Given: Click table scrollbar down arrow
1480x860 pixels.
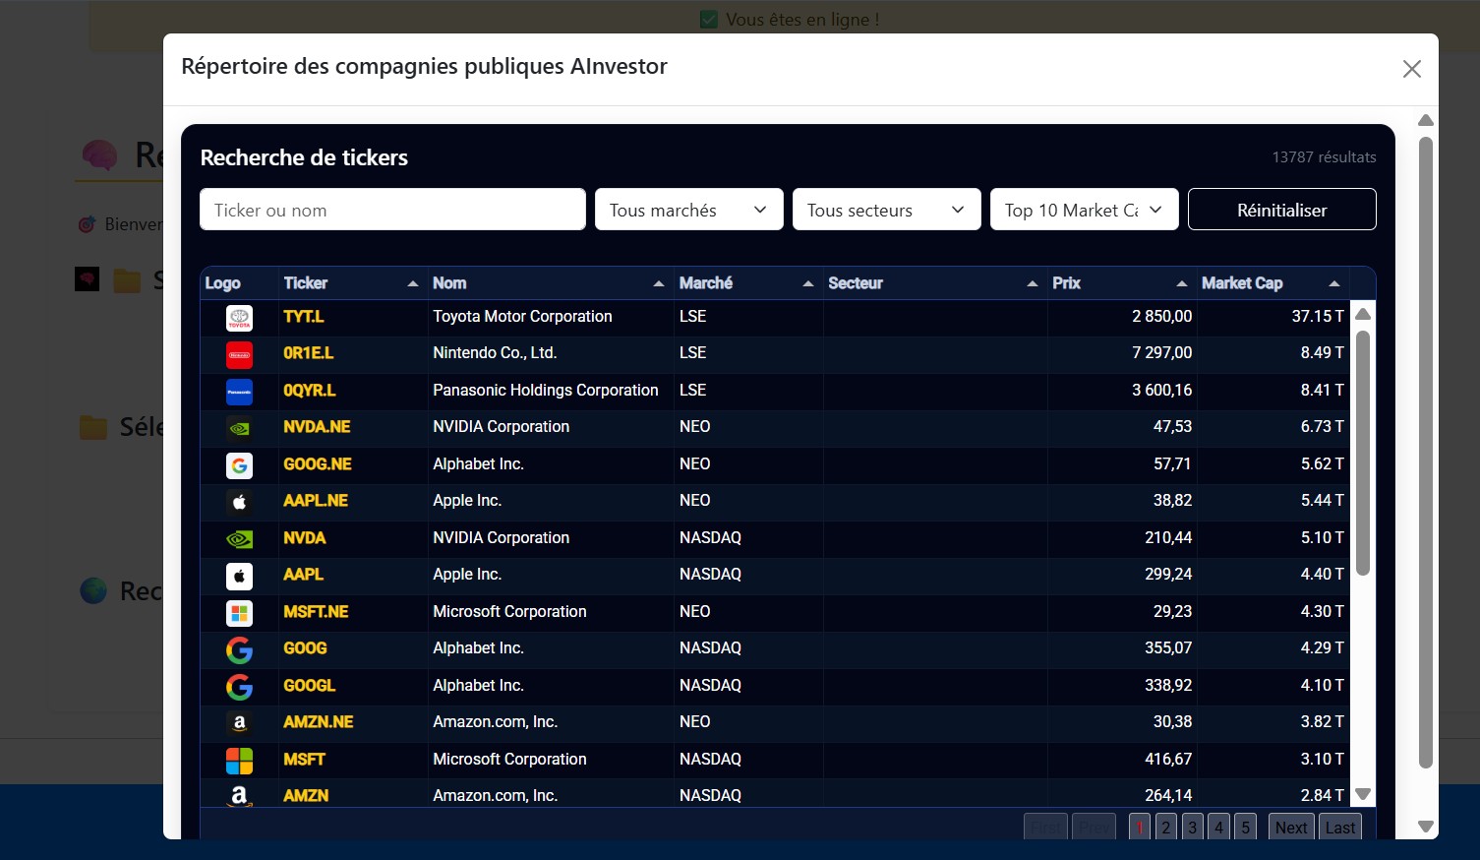Looking at the screenshot, I should tap(1363, 794).
